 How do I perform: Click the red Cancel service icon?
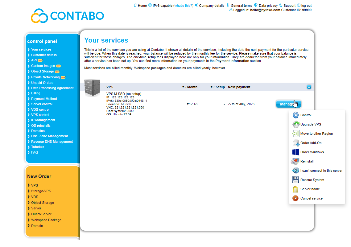click(295, 198)
